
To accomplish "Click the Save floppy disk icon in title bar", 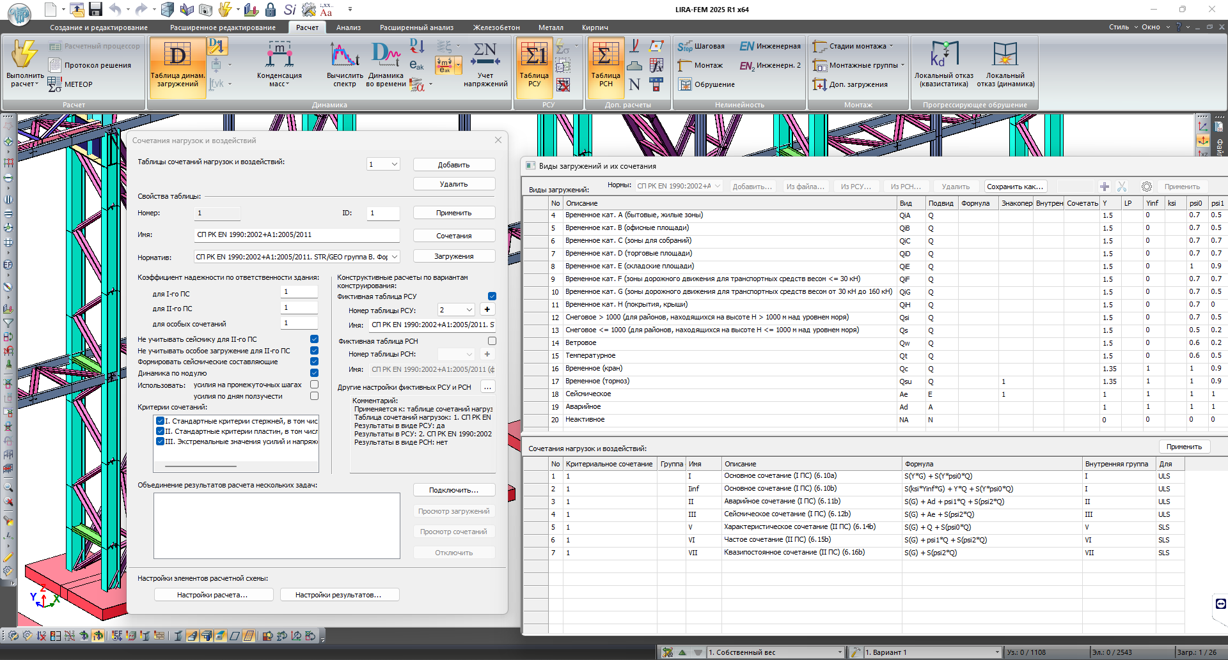I will click(96, 9).
